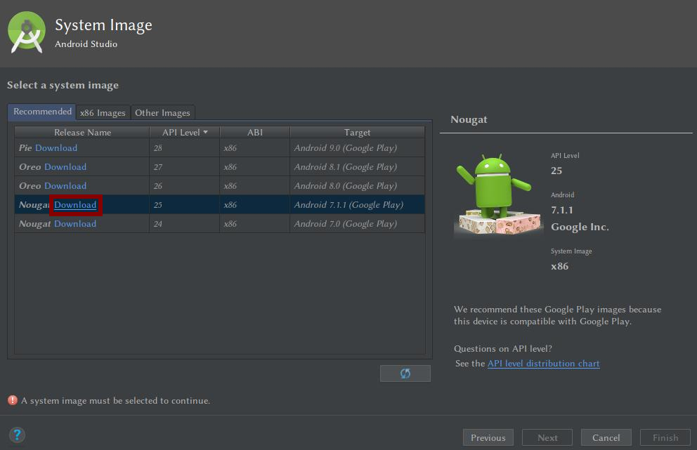Download the Nougat API 25 system image

(x=75, y=204)
